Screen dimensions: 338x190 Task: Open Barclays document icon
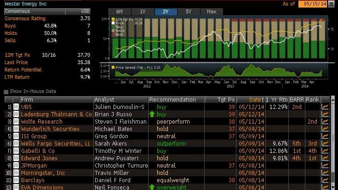(16, 180)
